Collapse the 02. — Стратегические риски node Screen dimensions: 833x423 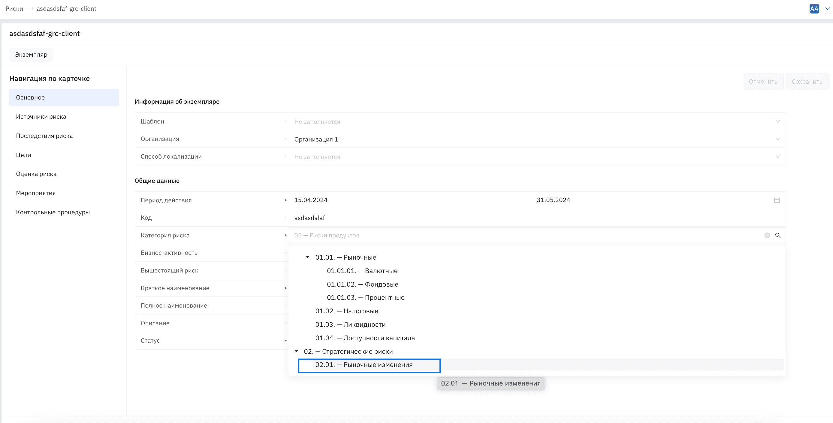[296, 351]
